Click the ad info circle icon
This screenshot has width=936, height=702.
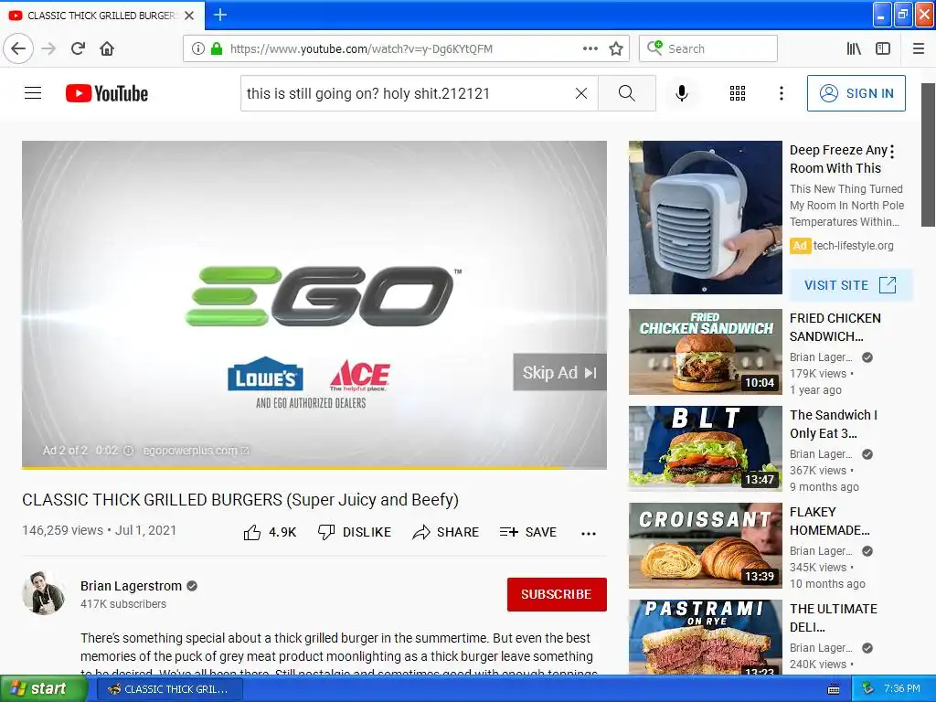(x=128, y=451)
